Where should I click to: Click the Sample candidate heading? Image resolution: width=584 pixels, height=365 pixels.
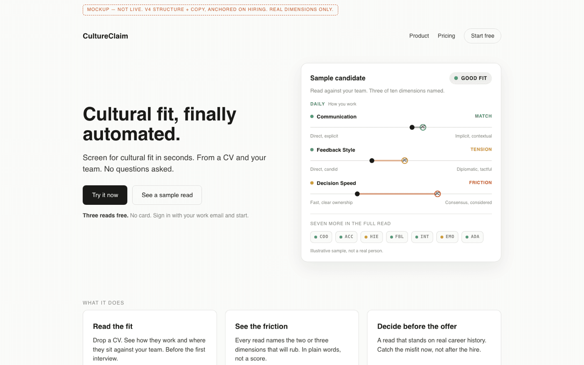[337, 78]
